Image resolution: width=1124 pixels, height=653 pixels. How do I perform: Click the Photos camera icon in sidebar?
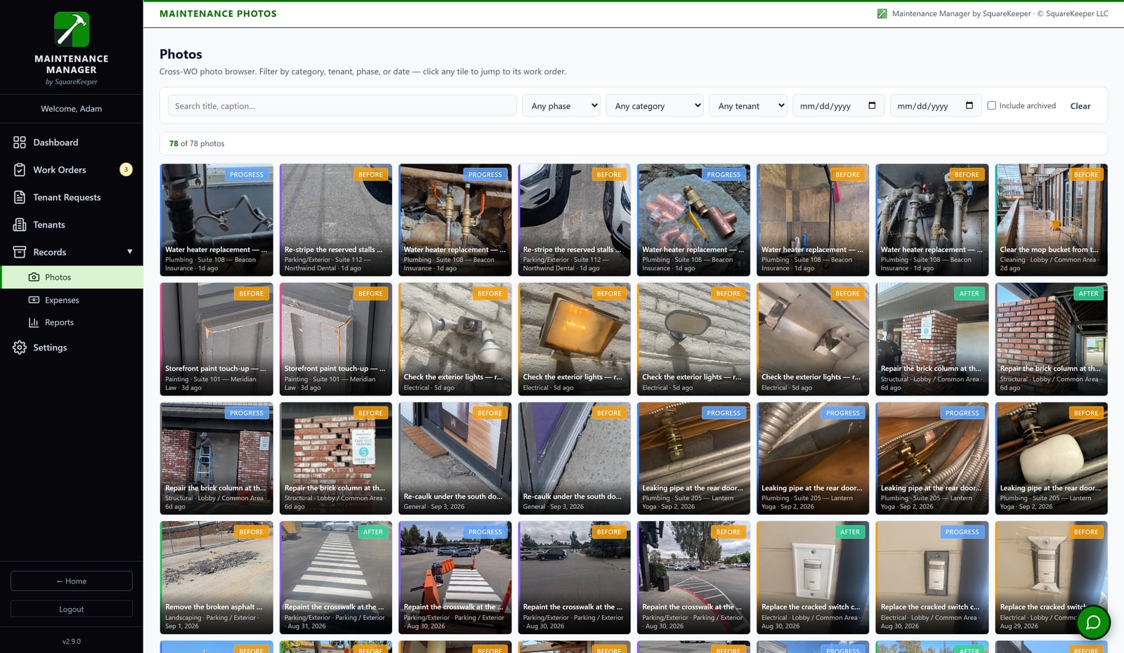click(34, 277)
